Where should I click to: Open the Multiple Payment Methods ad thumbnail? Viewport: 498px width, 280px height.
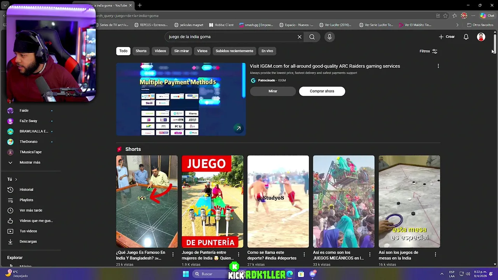point(181,99)
